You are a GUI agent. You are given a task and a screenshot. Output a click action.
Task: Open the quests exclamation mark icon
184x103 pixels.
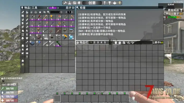pos(105,3)
